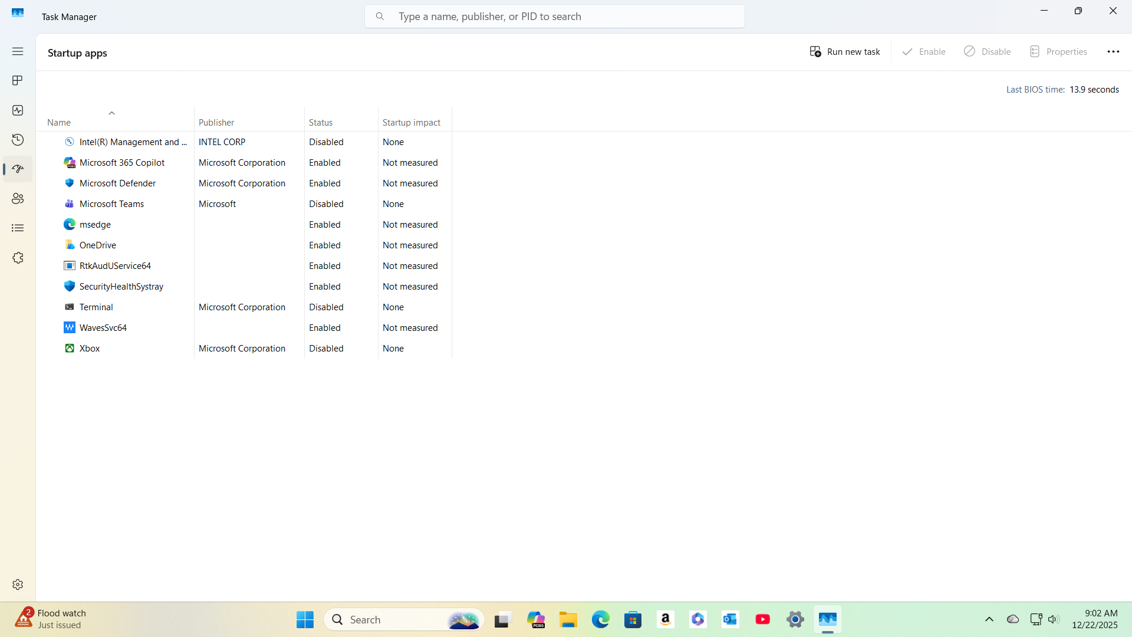This screenshot has width=1132, height=637.
Task: Open the Services page icon in sidebar
Action: 18,258
